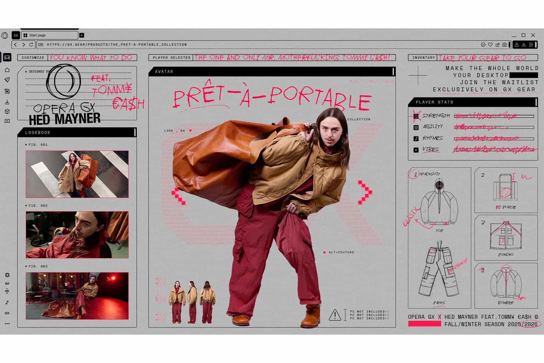Click the music note sidebar icon
This screenshot has height=363, width=544.
(x=7, y=302)
